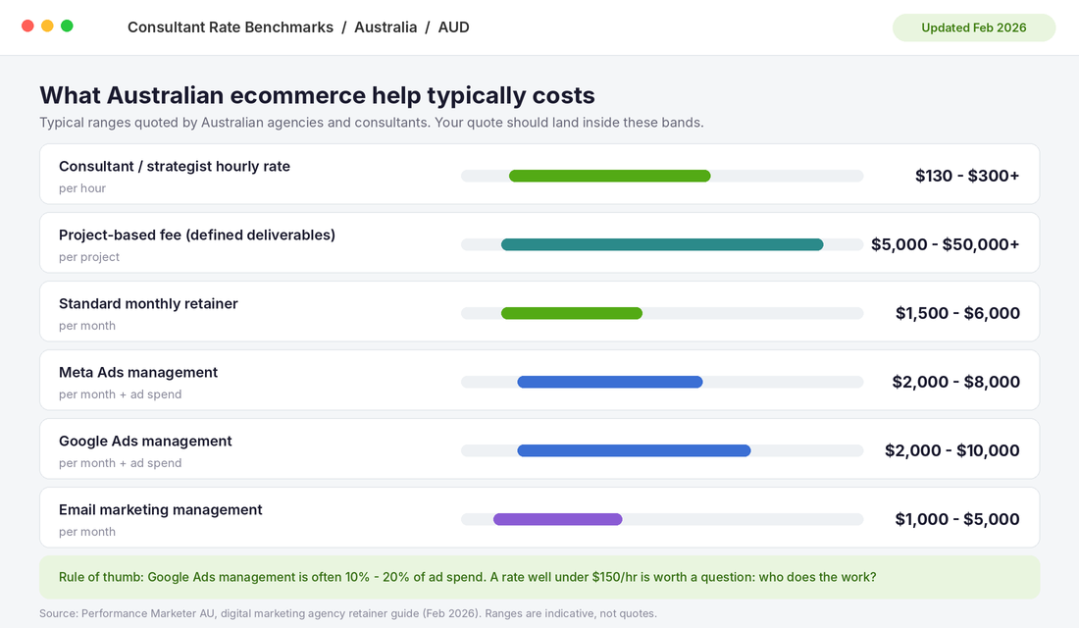Click the red close window dot
This screenshot has height=628, width=1079.
pos(27,26)
